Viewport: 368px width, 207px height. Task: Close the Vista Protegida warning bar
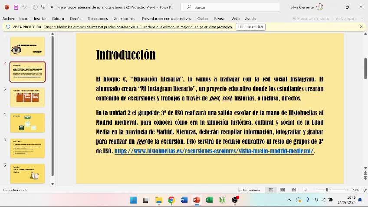(361, 27)
